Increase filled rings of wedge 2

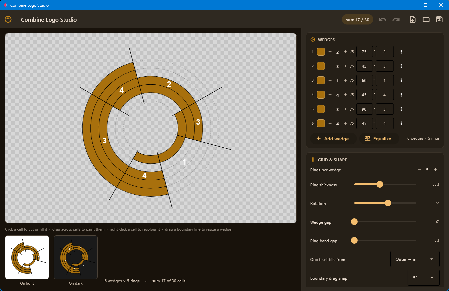[x=345, y=66]
